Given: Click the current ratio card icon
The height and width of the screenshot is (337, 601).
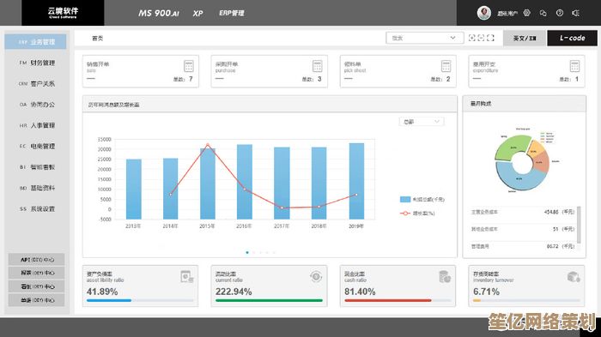Looking at the screenshot, I should pyautogui.click(x=316, y=276).
